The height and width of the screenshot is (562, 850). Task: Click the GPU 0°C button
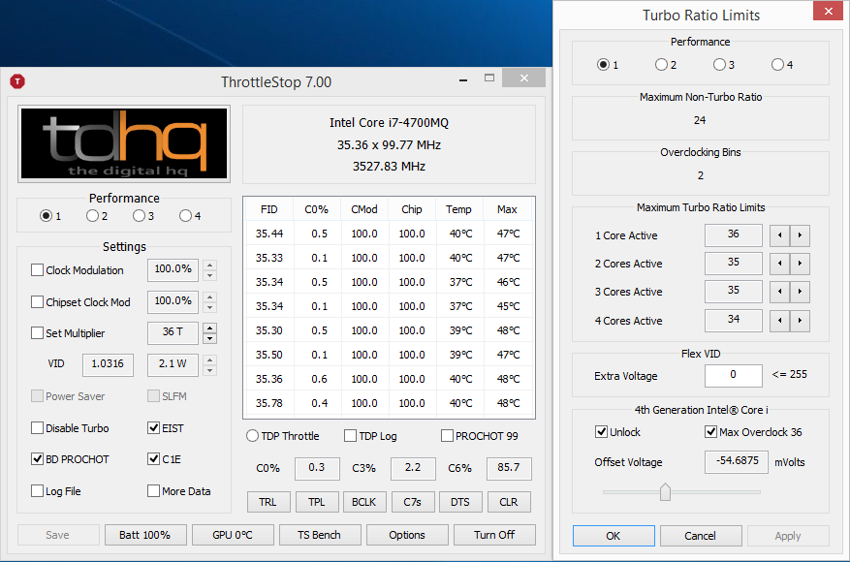tap(233, 535)
